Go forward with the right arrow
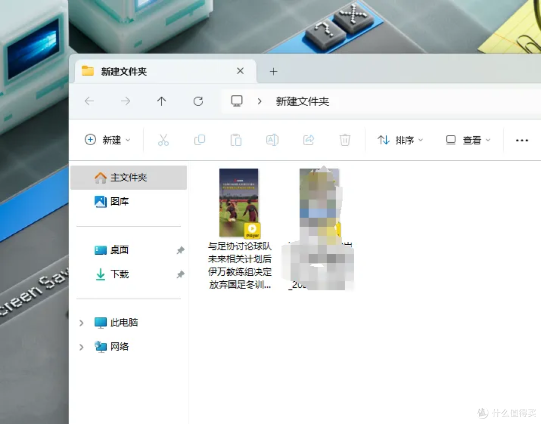This screenshot has width=541, height=424. [x=126, y=101]
